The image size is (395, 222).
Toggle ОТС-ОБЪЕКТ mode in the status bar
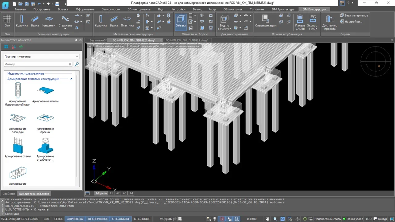120,219
